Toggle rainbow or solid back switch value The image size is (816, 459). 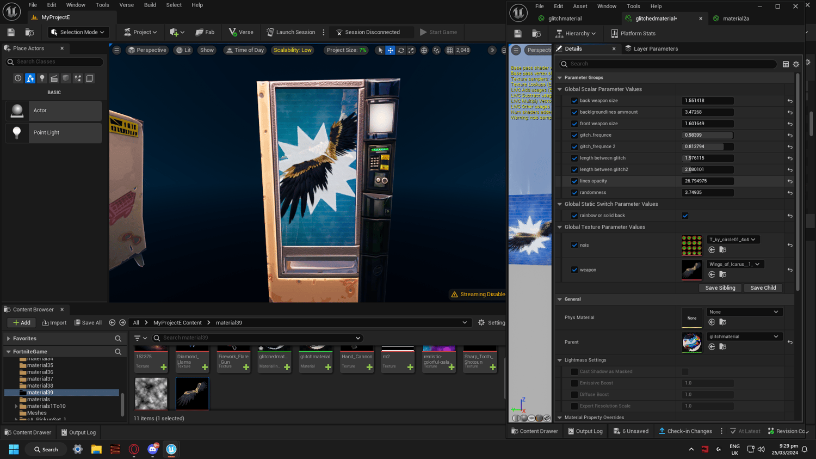(x=685, y=216)
